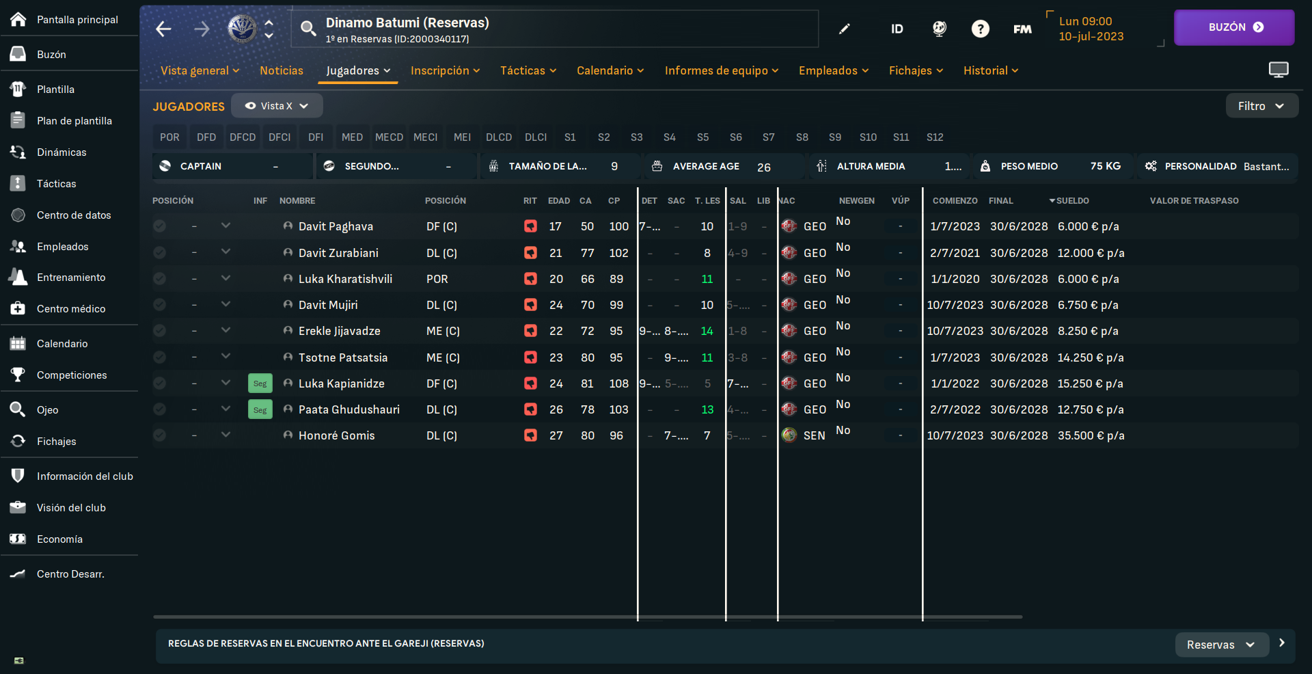Screen dimensions: 1312x674
Task: Open Tácticas sidebar icon
Action: click(18, 183)
